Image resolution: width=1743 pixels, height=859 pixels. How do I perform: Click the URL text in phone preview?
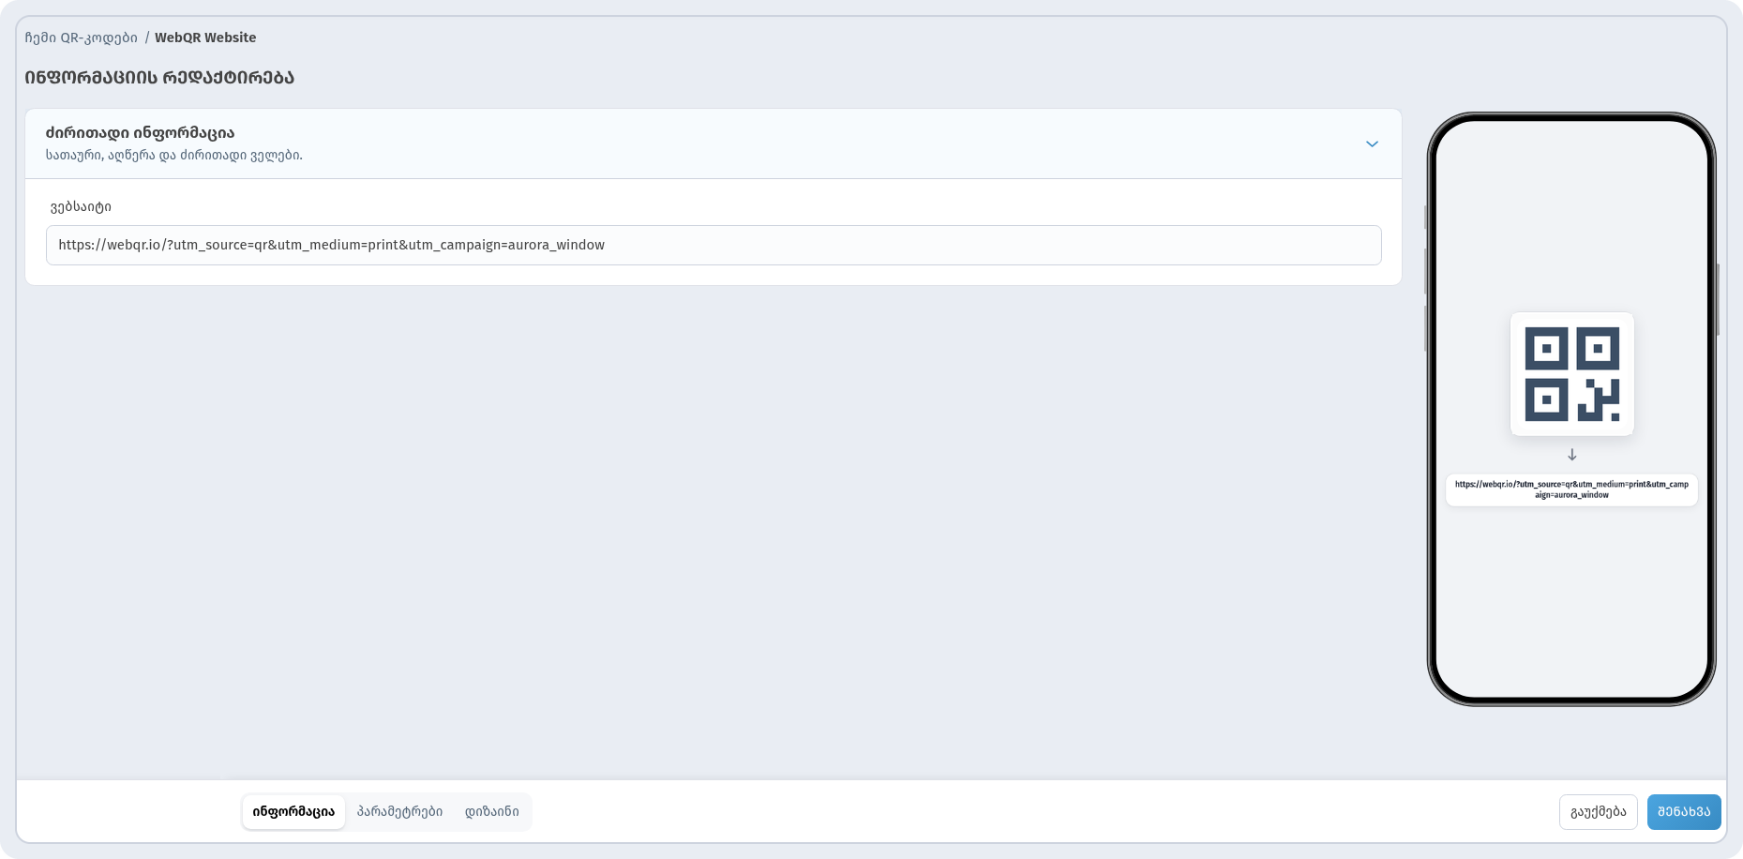(1572, 490)
